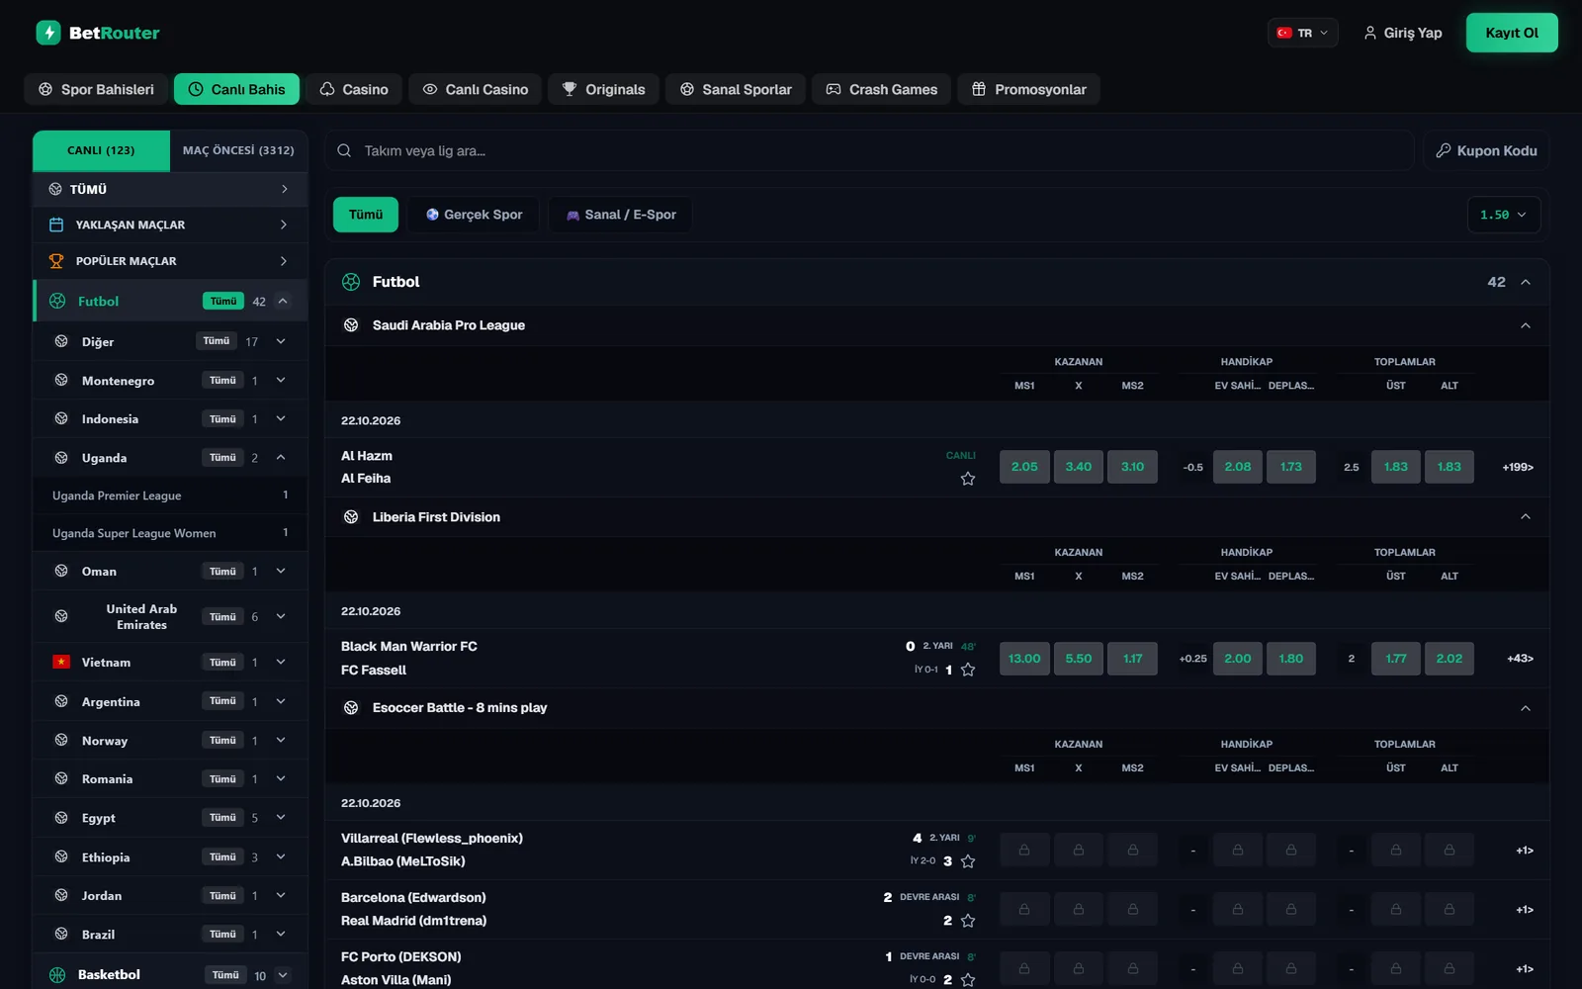The width and height of the screenshot is (1582, 989).
Task: Click the Originals trophy icon
Action: 570,89
